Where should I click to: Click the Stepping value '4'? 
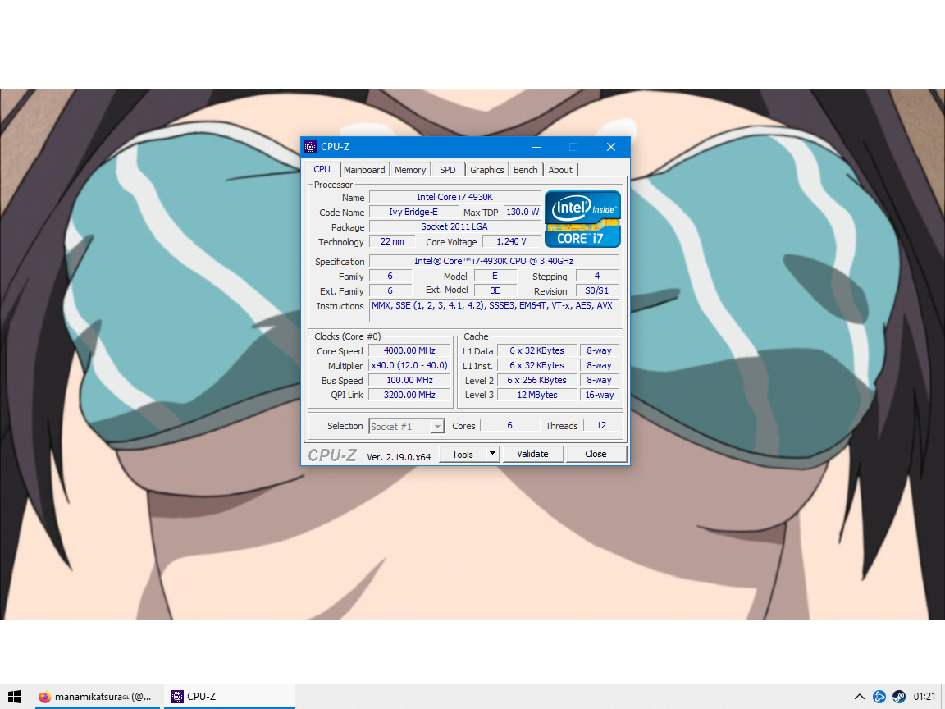596,276
